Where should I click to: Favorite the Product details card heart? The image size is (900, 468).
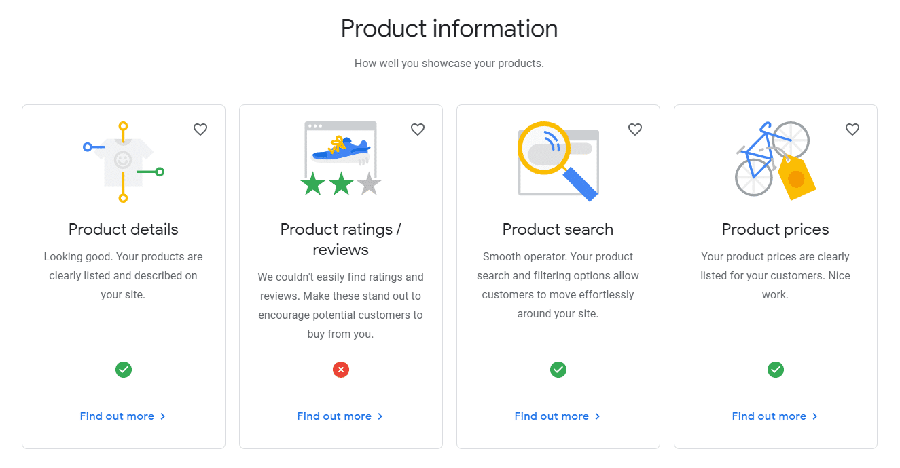[x=200, y=130]
